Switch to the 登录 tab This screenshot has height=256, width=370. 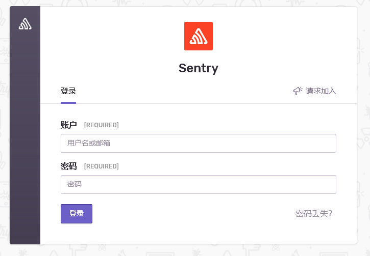(x=68, y=91)
